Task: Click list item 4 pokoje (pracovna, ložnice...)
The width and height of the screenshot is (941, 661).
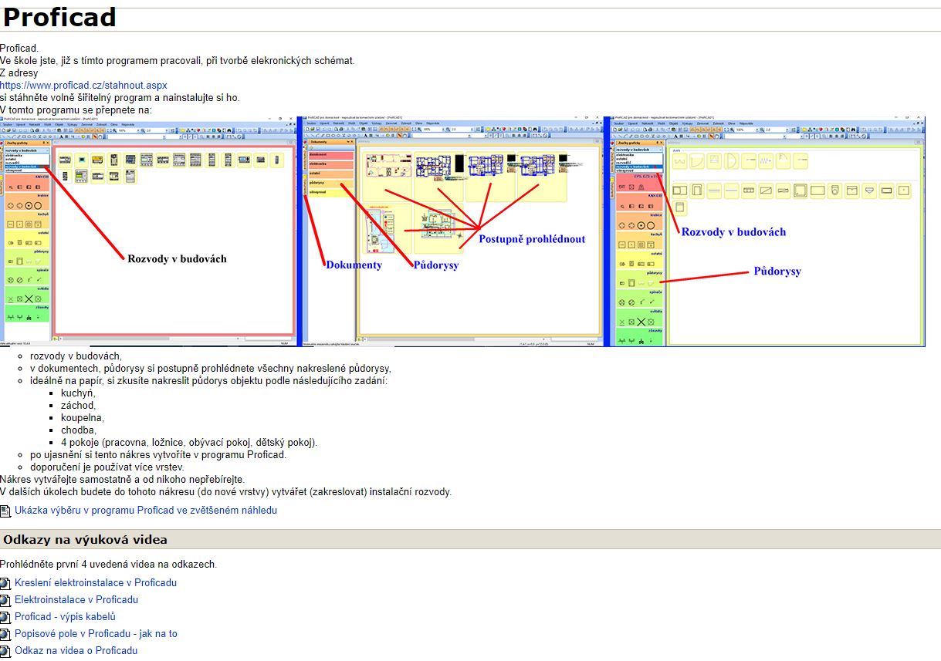Action: coord(189,442)
